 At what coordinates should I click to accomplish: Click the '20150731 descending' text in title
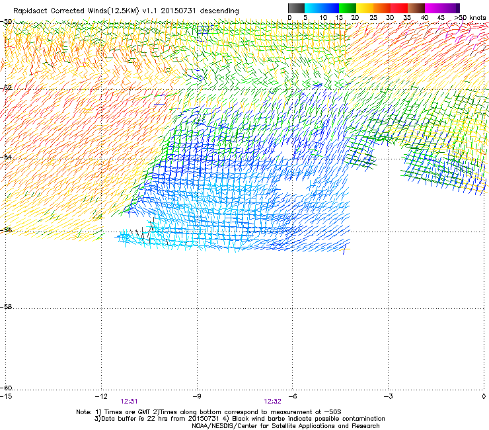tap(200, 11)
